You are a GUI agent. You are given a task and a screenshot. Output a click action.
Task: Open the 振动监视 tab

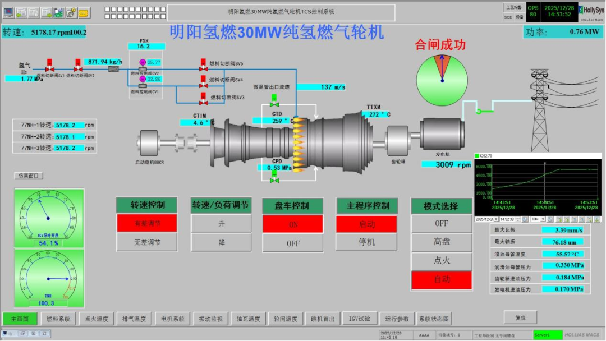click(x=210, y=319)
